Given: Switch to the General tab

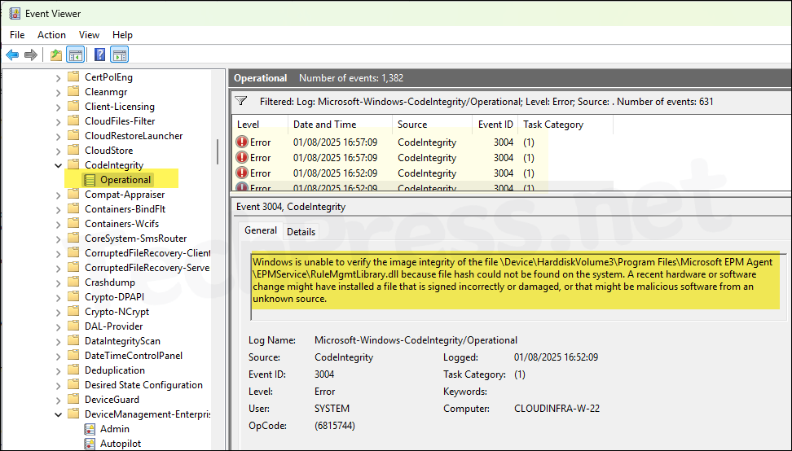Looking at the screenshot, I should (x=261, y=230).
